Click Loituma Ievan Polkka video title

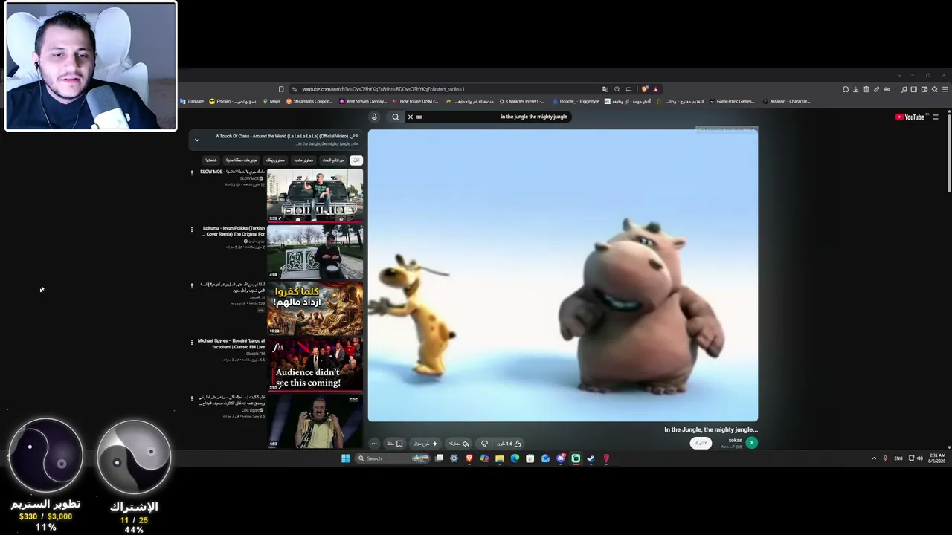coord(234,231)
